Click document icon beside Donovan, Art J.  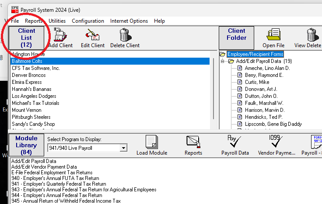pos(240,89)
